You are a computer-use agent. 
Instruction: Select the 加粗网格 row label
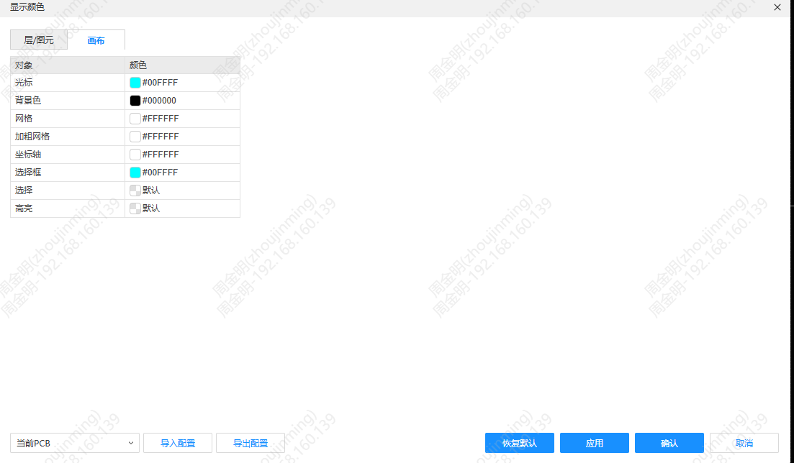coord(32,137)
